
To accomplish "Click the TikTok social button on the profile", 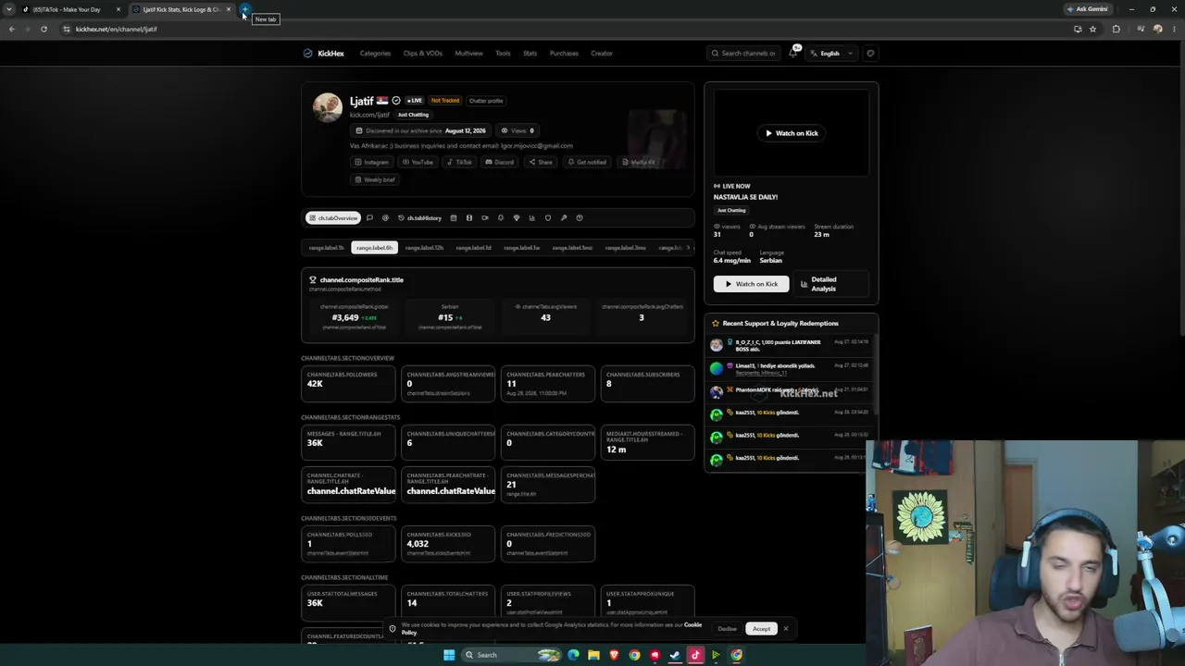I will pos(459,162).
